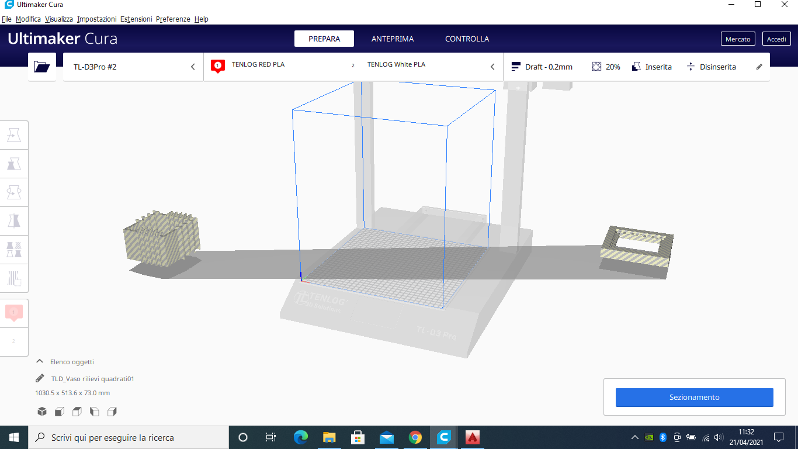This screenshot has height=449, width=798.
Task: Select the Mirror tool in left toolbar
Action: click(x=14, y=221)
